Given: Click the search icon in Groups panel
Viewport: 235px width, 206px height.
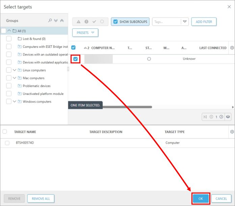Looking at the screenshot, I should click(x=50, y=21).
